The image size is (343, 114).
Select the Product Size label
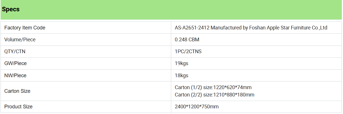pyautogui.click(x=18, y=107)
